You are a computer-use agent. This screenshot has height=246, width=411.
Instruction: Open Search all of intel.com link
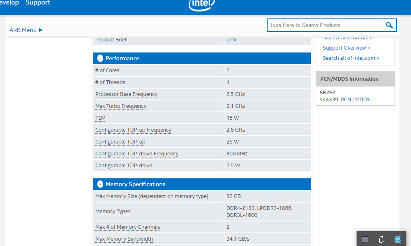point(351,58)
